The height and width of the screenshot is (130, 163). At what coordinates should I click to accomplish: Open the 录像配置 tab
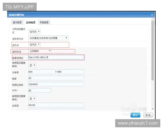(44, 22)
